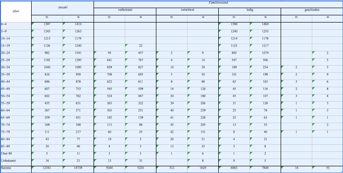Select cell 693 in the 35--39 row
This screenshot has height=173, width=343.
point(141,76)
